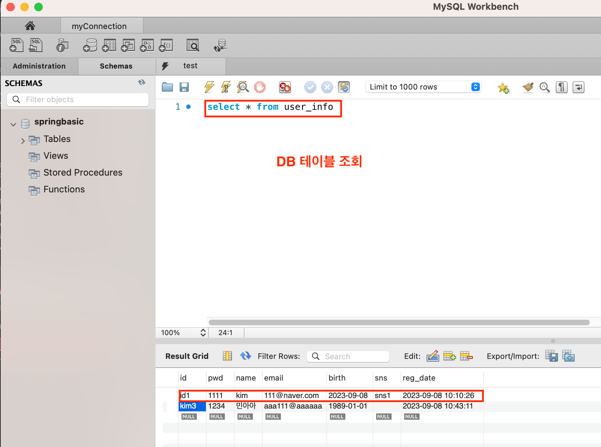Import records from external file
The height and width of the screenshot is (447, 601).
[568, 356]
